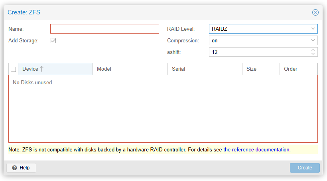Screen dimensions: 327x181
Task: Click the Device column sort arrow
Action: click(x=41, y=69)
